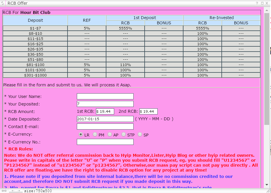Focus the E-Currency No. field

[x=105, y=142]
